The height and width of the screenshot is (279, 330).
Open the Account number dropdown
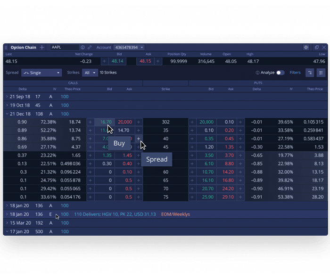[x=129, y=48]
